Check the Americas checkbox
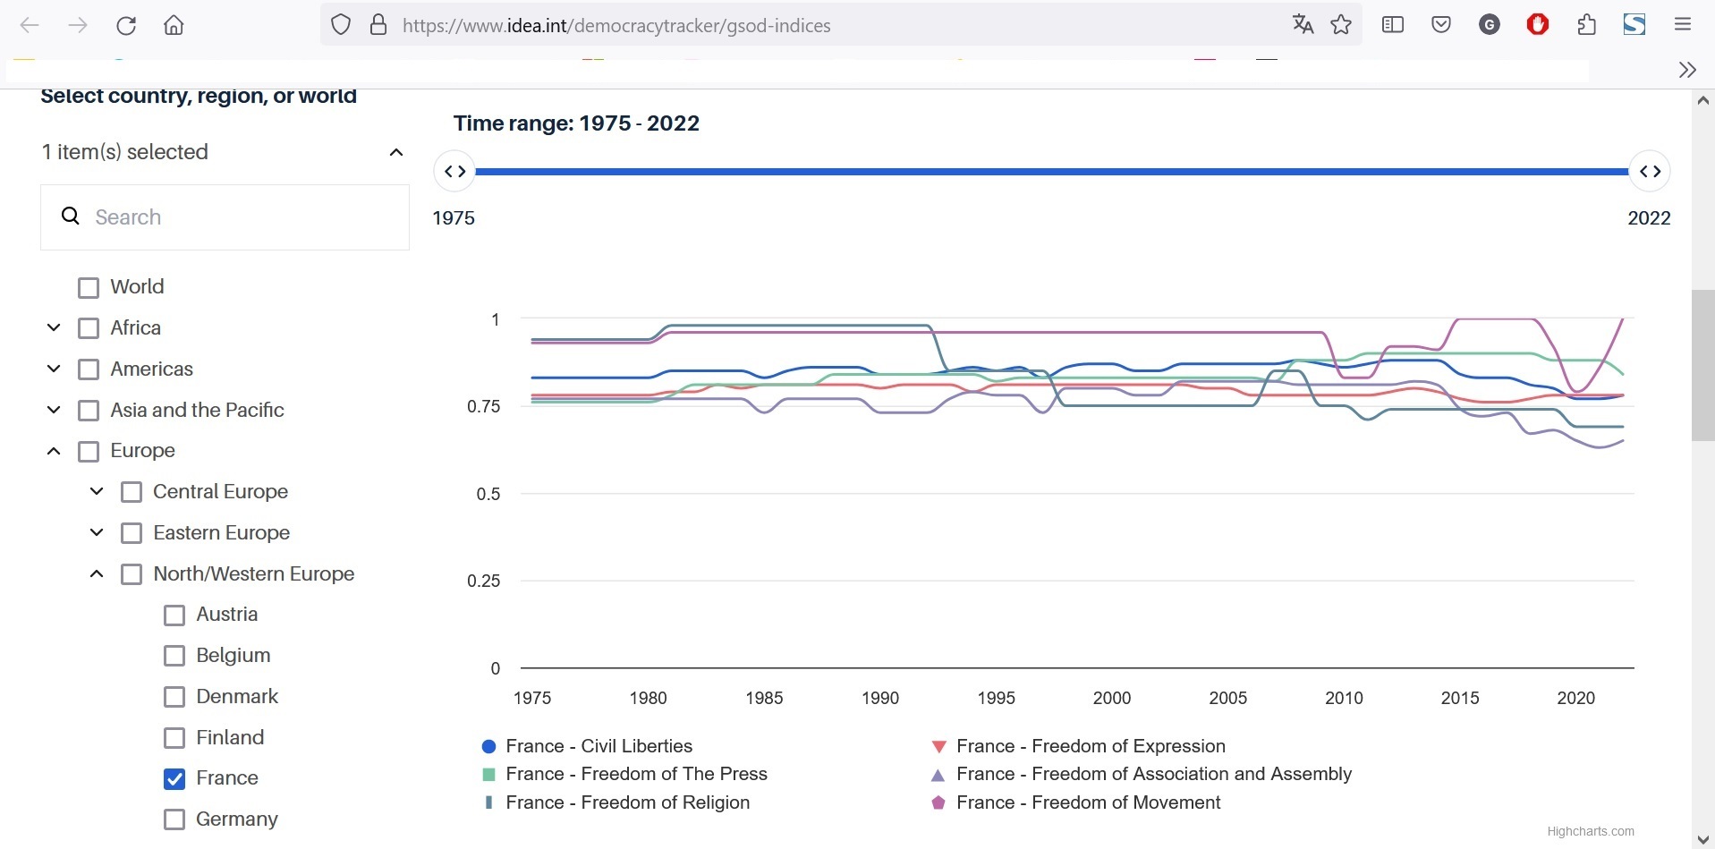 pos(89,369)
